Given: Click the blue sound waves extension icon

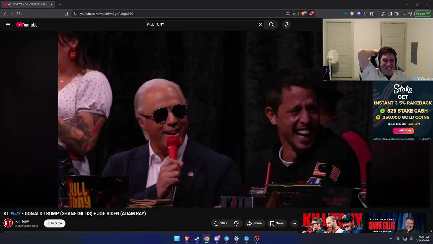Looking at the screenshot, I should coord(345,14).
